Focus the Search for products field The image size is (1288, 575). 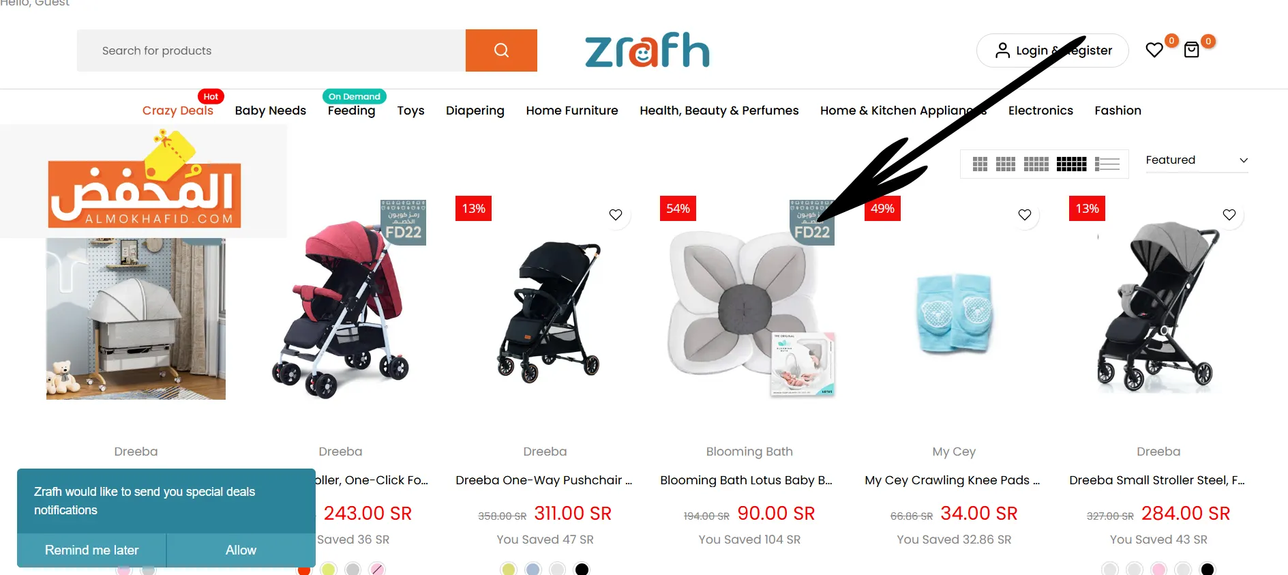[271, 50]
